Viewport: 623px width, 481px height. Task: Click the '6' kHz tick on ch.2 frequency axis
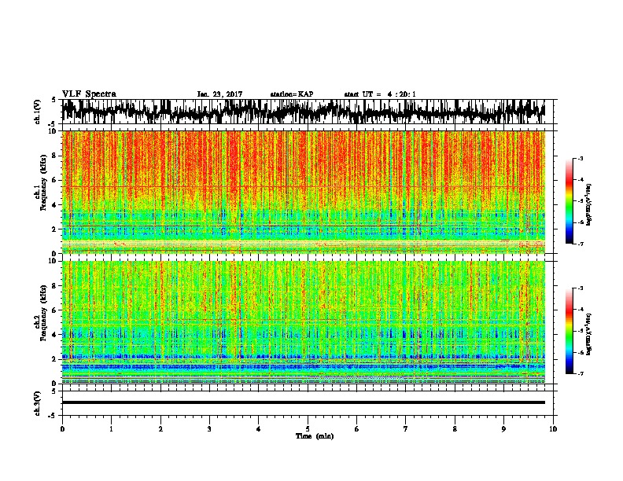tap(55, 310)
